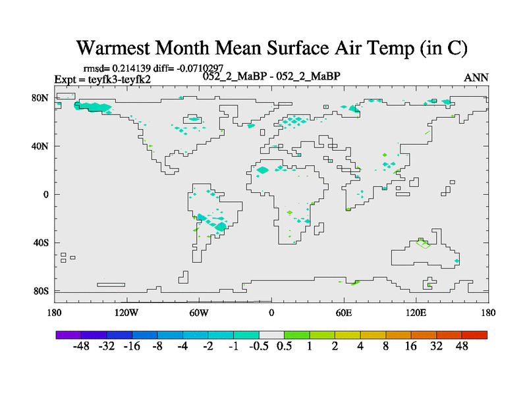This screenshot has width=527, height=395.
Task: Click the '-48' colorbar value label
Action: tap(81, 347)
